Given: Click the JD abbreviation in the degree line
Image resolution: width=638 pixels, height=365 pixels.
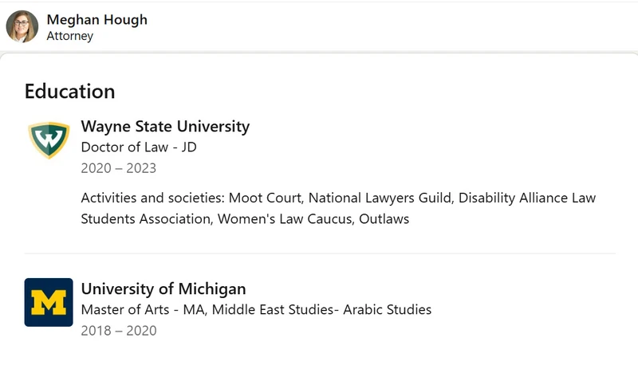Looking at the screenshot, I should coord(189,147).
